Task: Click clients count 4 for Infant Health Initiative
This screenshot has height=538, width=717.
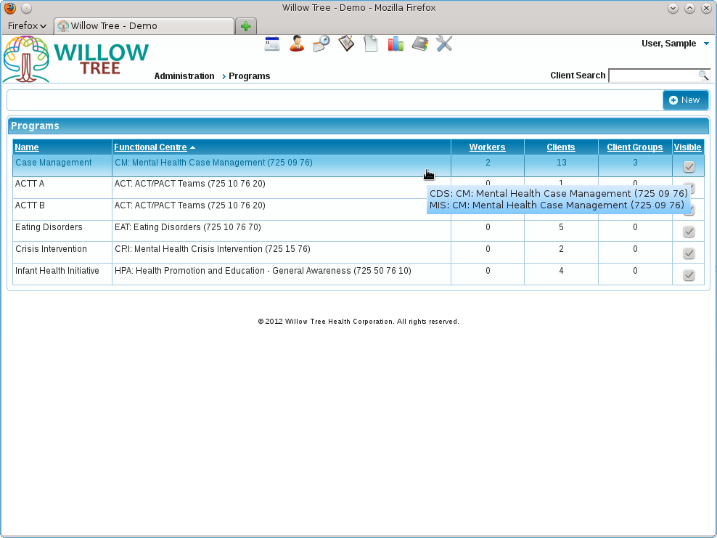Action: (561, 271)
